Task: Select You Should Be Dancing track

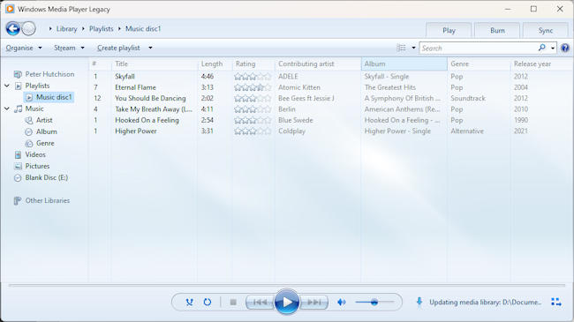Action: click(150, 99)
